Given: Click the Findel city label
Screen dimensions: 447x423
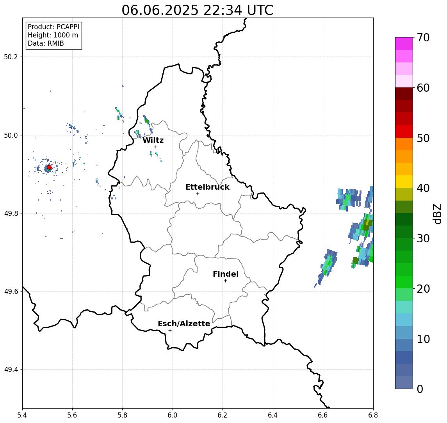Looking at the screenshot, I should coord(226,274).
